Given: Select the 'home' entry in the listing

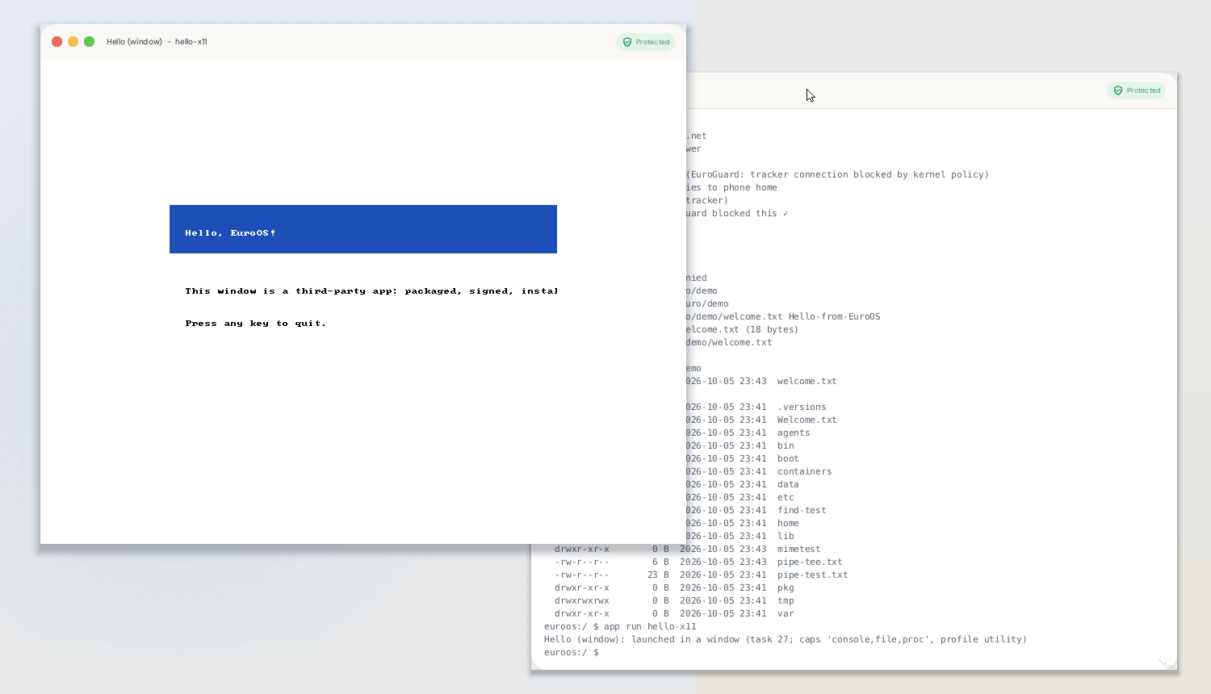Looking at the screenshot, I should click(x=788, y=523).
